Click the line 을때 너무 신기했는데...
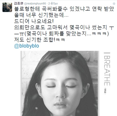Screen dimensions: 117x116 pyautogui.click(x=41, y=15)
